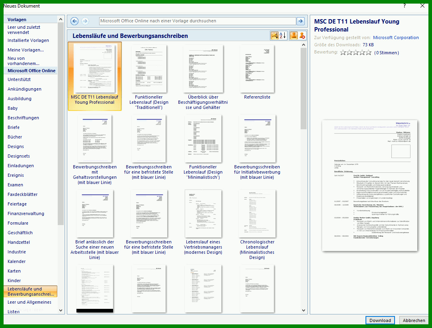Click the Download button
The image size is (432, 328).
(x=380, y=320)
